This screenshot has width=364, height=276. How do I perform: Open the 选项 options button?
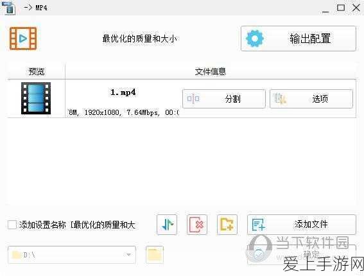click(311, 99)
